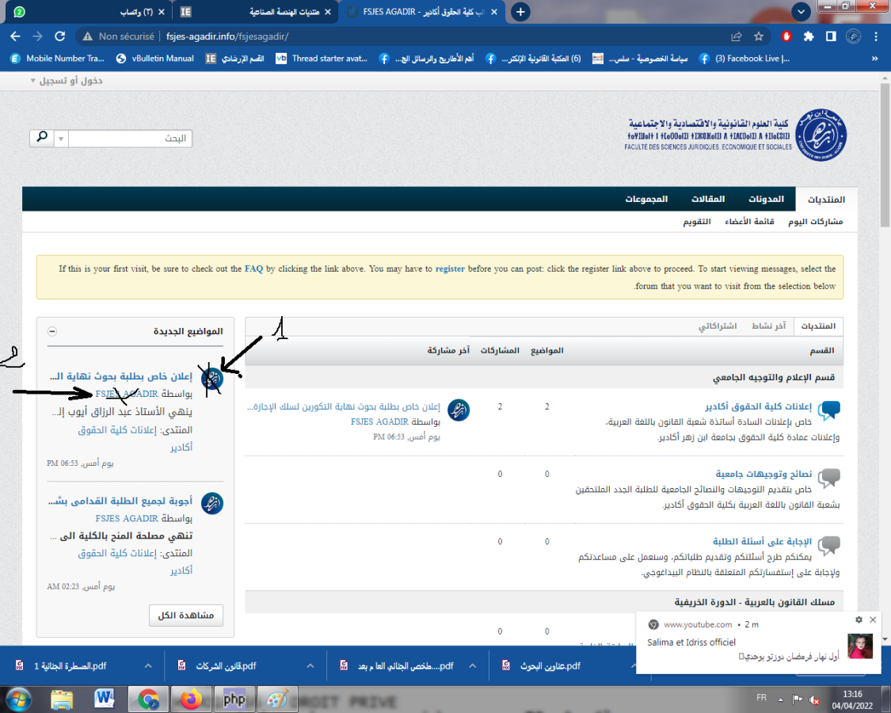Open the tab search dropdown arrow
891x713 pixels.
801,12
